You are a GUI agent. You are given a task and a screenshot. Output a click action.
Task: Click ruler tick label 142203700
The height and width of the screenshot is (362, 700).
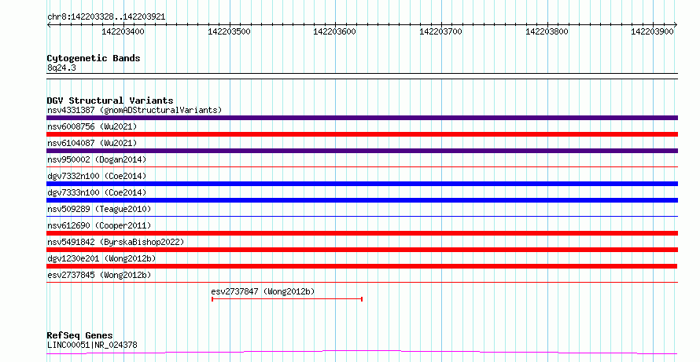click(441, 31)
